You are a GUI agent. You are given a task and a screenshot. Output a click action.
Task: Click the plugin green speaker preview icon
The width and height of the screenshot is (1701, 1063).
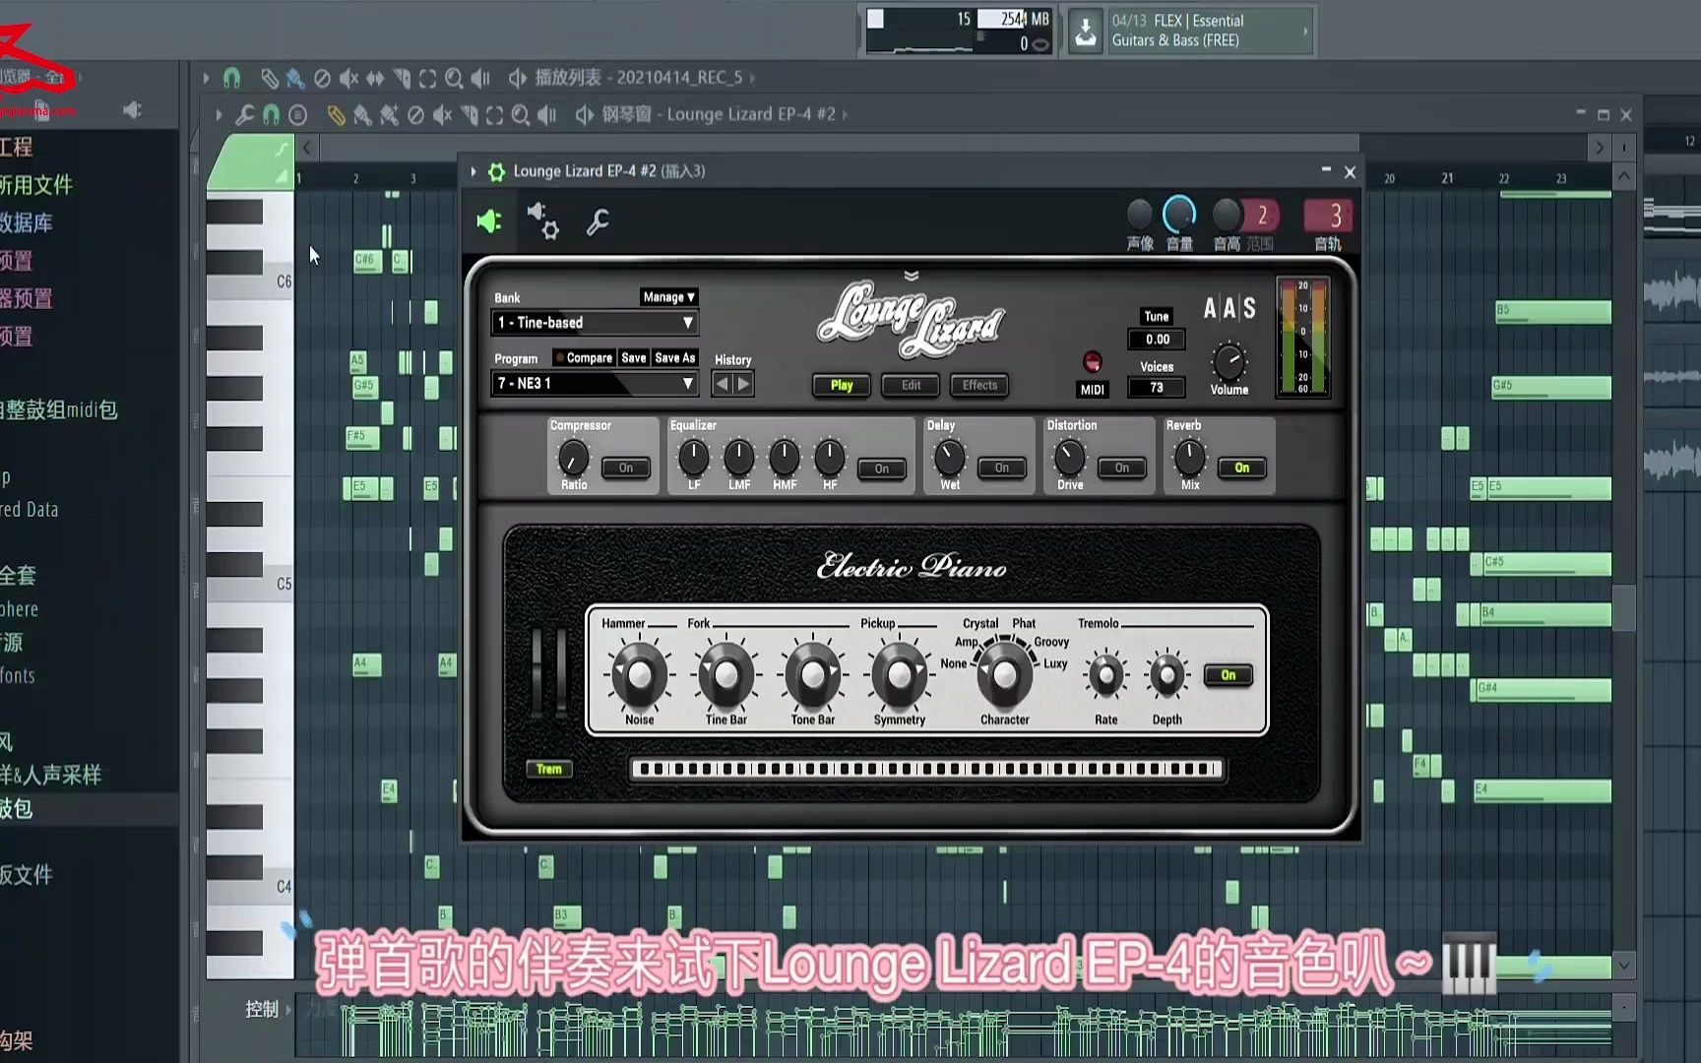pos(489,221)
